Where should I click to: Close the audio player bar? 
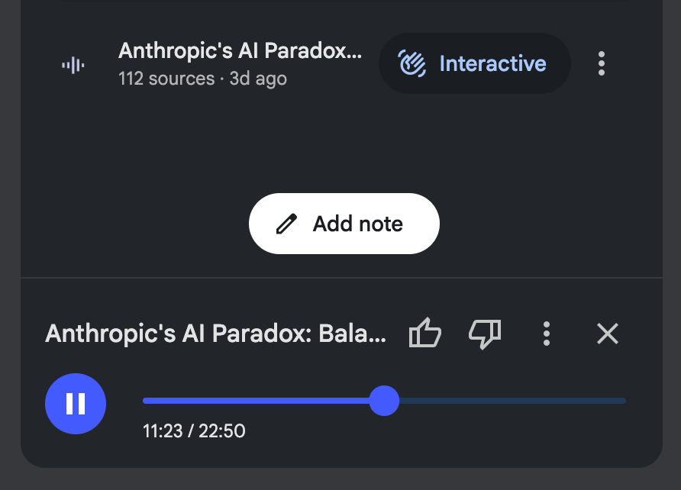[608, 334]
